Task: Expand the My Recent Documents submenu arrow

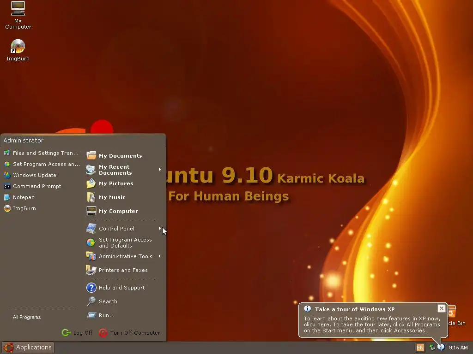Action: [x=160, y=170]
